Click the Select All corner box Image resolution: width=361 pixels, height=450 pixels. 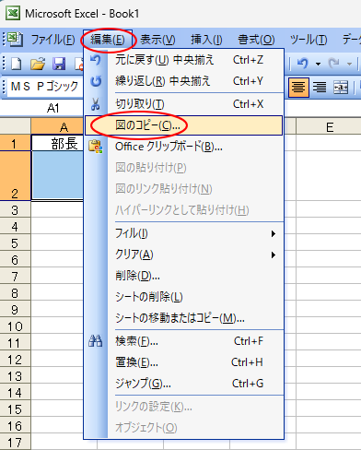point(15,126)
